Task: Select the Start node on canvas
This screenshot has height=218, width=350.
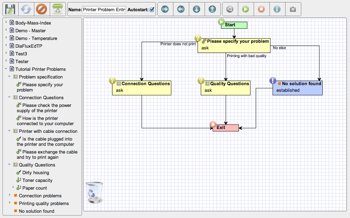Action: (x=234, y=25)
